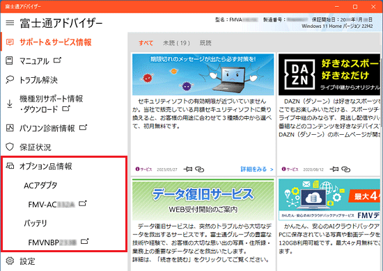
Task: Open 保証状況 in the sidebar
Action: (36, 147)
